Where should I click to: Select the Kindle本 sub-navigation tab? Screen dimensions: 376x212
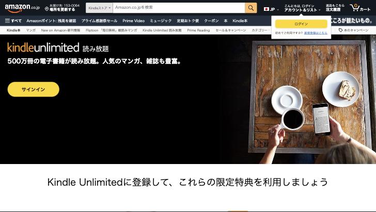13,30
